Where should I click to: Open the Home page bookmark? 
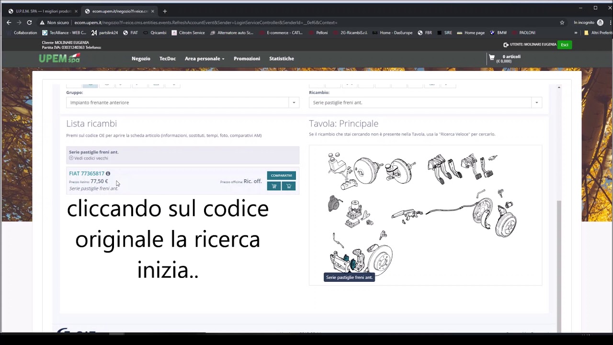(x=471, y=33)
